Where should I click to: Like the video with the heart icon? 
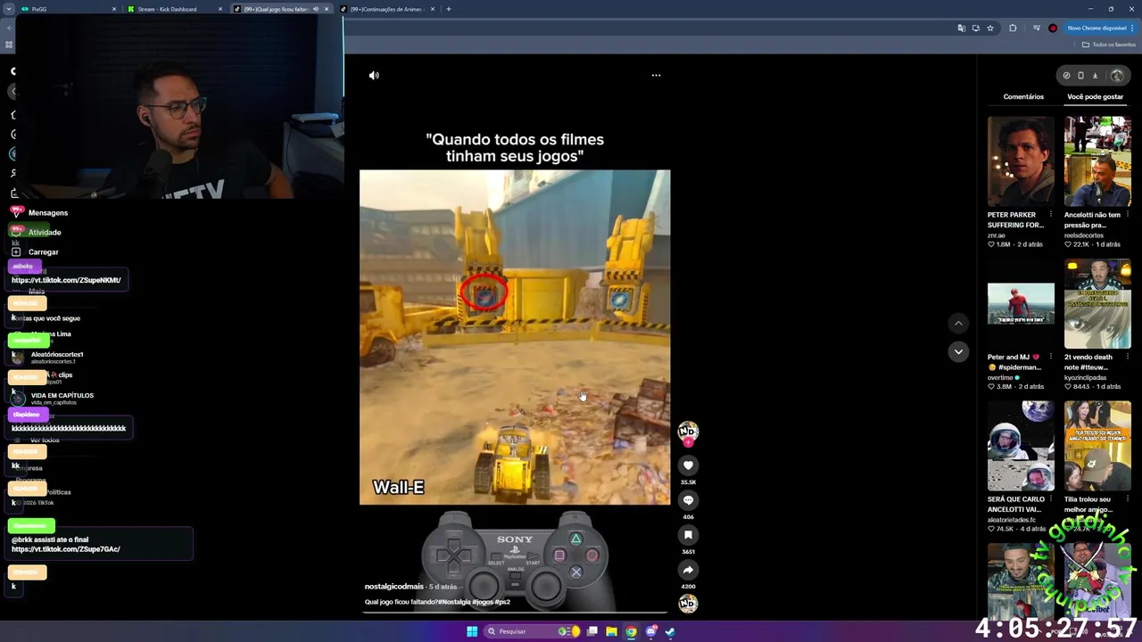click(688, 465)
